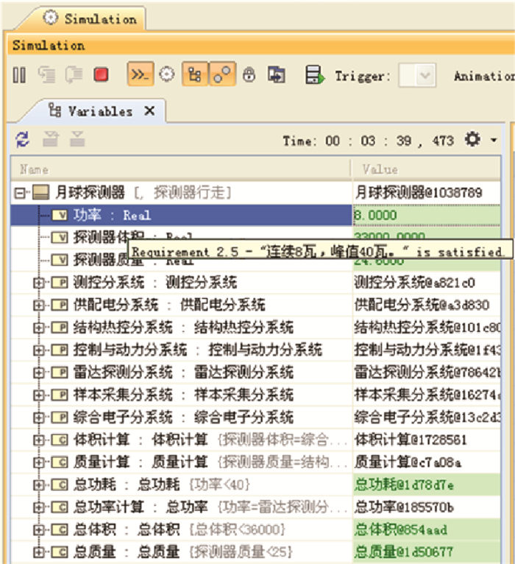Stop the simulation with red button

[102, 75]
